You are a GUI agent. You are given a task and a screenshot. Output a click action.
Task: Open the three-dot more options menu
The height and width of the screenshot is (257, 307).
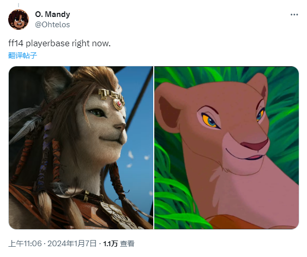(x=294, y=15)
